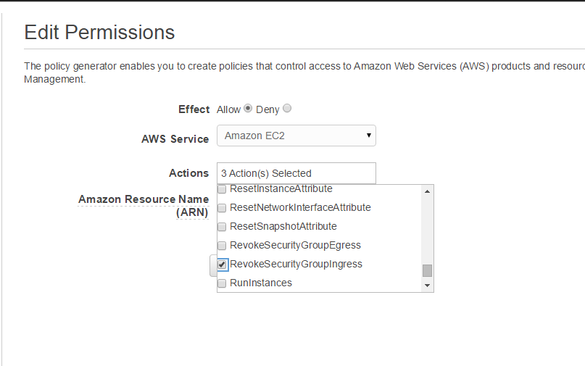Viewport: 585px width, 366px height.
Task: Click the '3 Action(s) Selected' actions field
Action: point(296,173)
